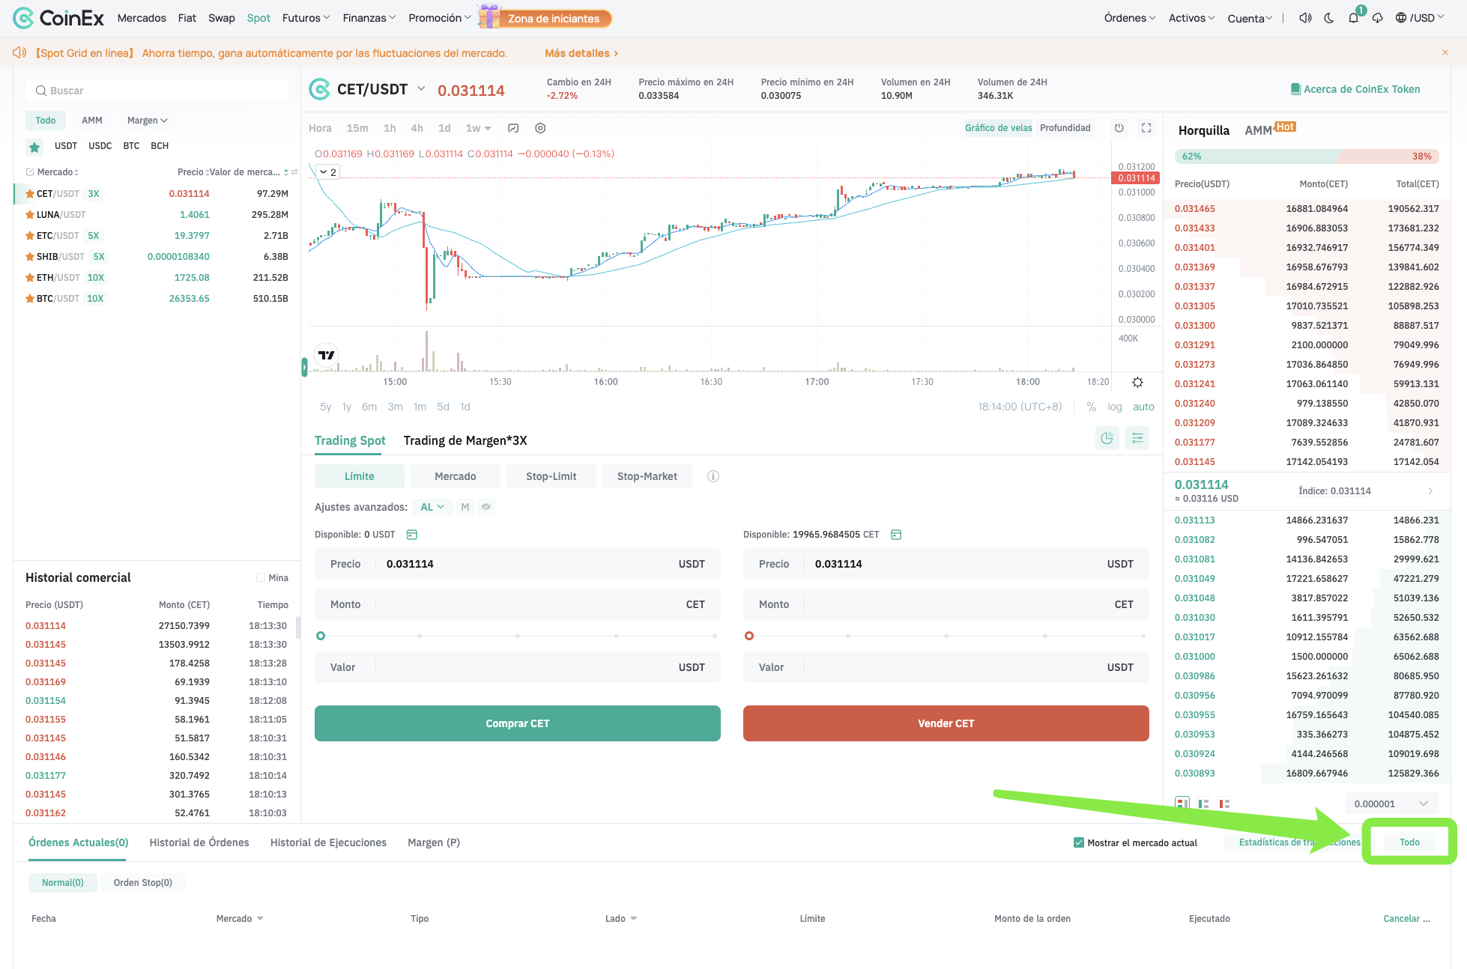Click sell amount percentage slider handle
Image resolution: width=1467 pixels, height=969 pixels.
[749, 636]
